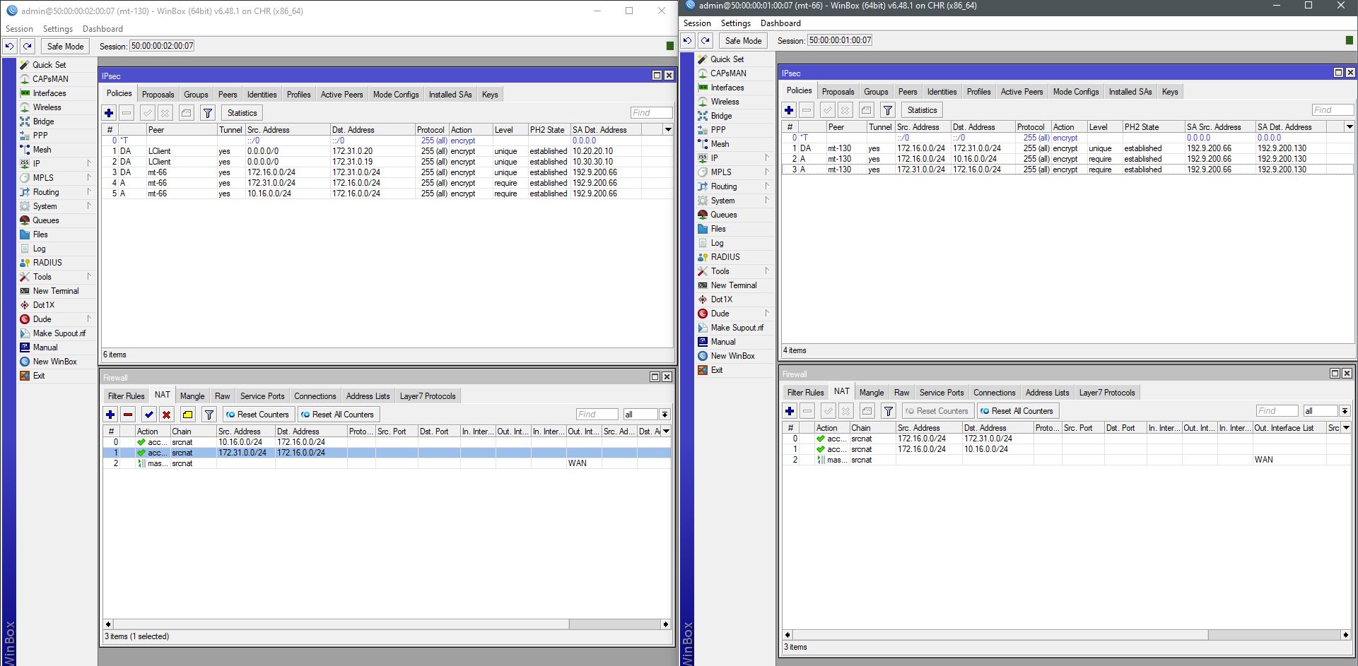The height and width of the screenshot is (666, 1358).
Task: Switch to Active Peers tab in mt-130
Action: pos(341,95)
